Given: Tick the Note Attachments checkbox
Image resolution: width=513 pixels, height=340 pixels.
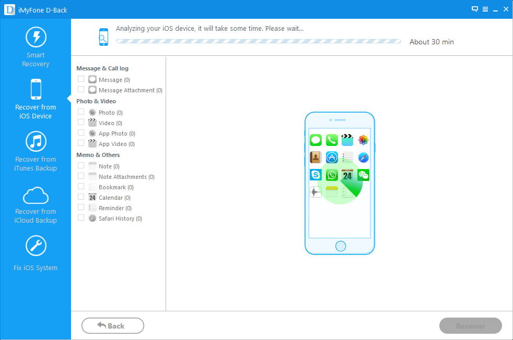Looking at the screenshot, I should 81,176.
